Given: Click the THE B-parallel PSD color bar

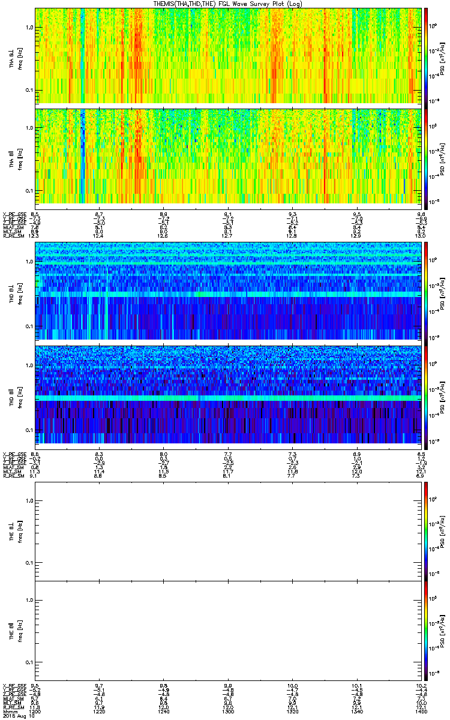Looking at the screenshot, I should coord(425,631).
